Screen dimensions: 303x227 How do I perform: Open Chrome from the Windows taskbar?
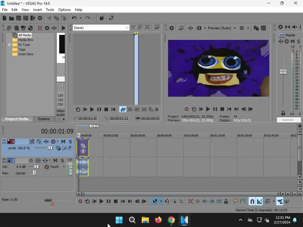click(171, 220)
